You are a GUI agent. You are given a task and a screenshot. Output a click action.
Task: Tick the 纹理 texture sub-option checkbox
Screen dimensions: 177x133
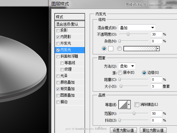(x=62, y=69)
